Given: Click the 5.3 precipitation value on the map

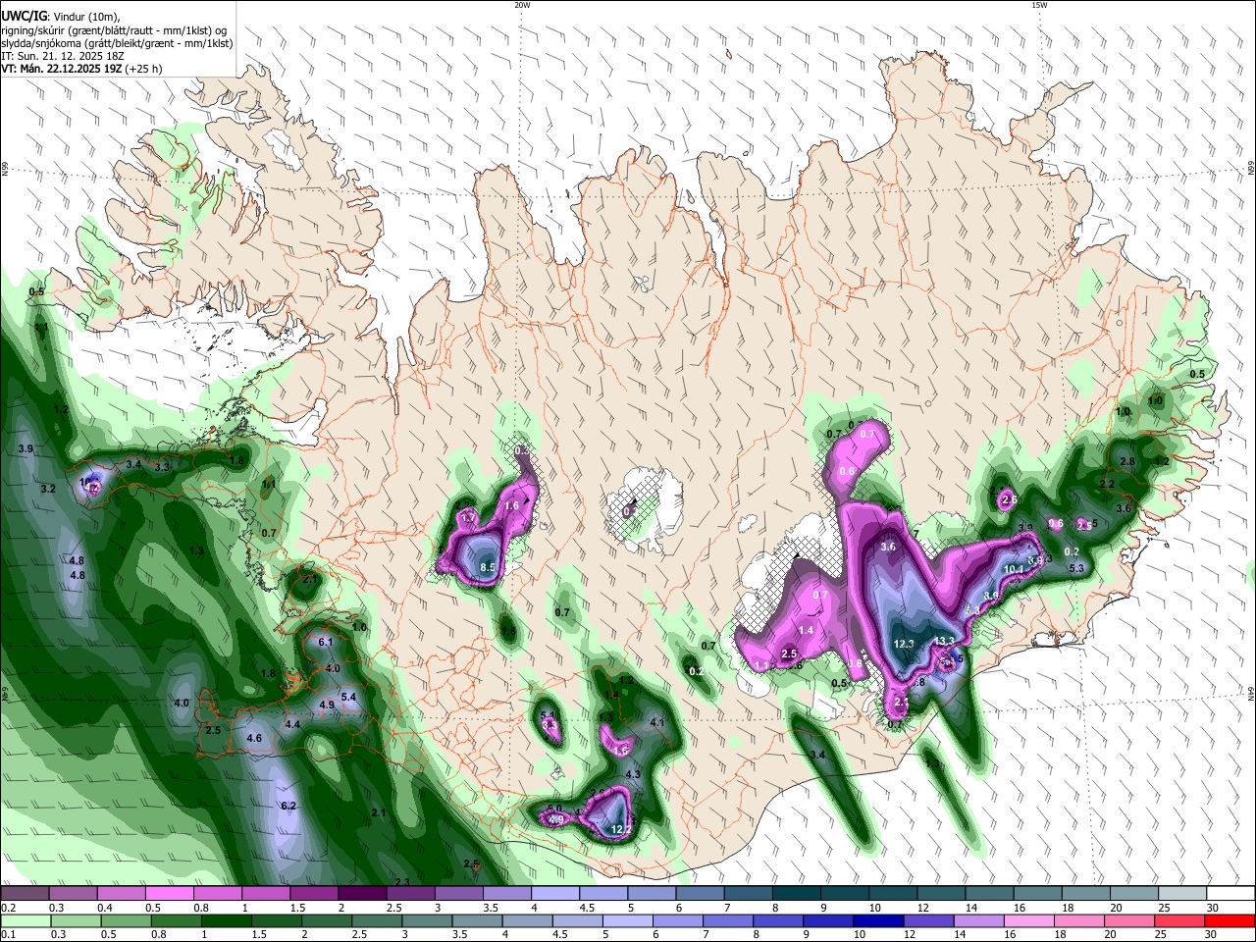Looking at the screenshot, I should point(1076,568).
